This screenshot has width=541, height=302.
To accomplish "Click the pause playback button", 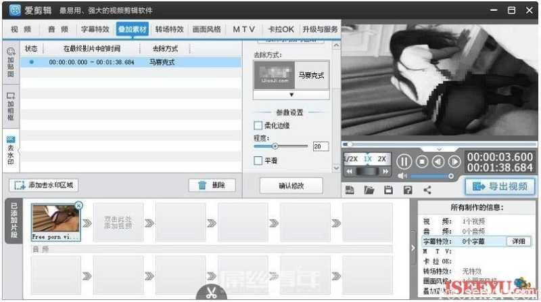I will click(404, 161).
